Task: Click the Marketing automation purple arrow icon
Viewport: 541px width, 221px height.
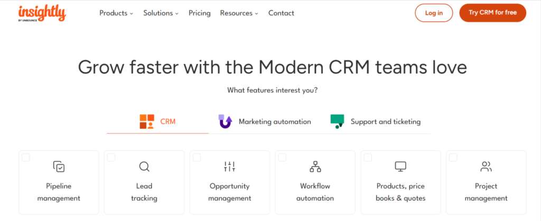Action: click(x=225, y=122)
